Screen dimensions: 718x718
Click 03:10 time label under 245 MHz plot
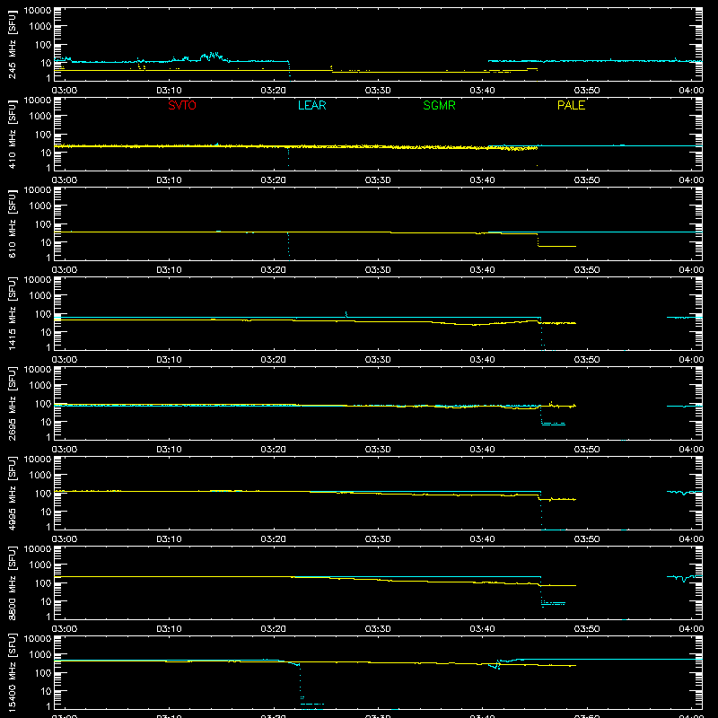pyautogui.click(x=169, y=91)
